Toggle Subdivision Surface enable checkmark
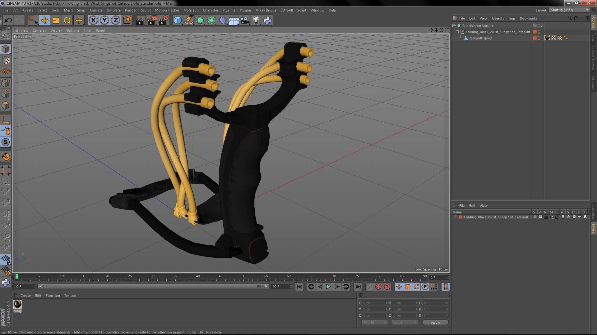 pyautogui.click(x=542, y=26)
